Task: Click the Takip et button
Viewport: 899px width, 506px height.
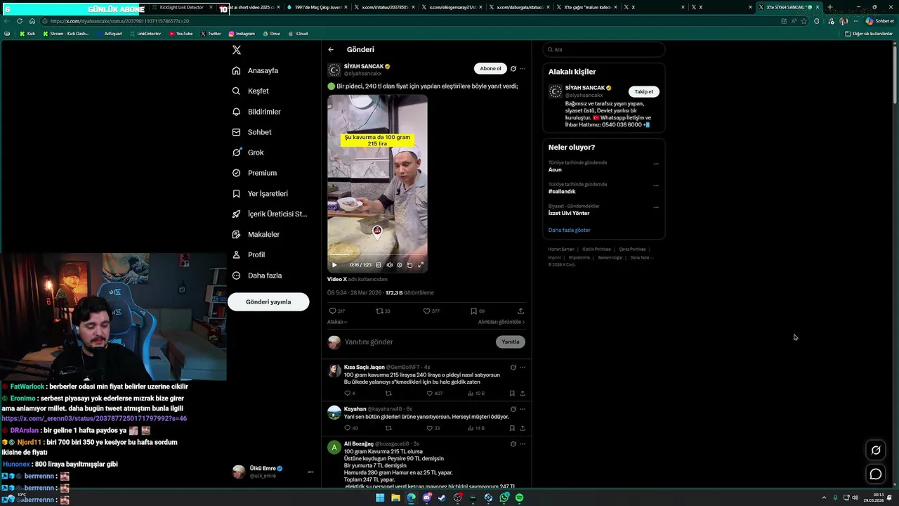Action: (x=643, y=91)
